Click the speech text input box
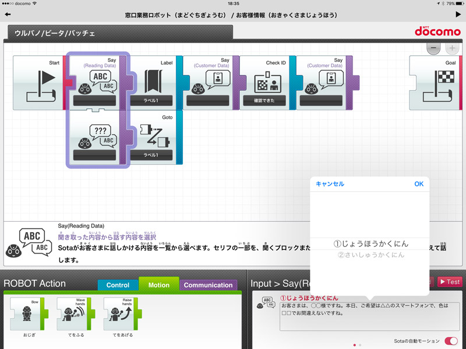 [x=361, y=316]
